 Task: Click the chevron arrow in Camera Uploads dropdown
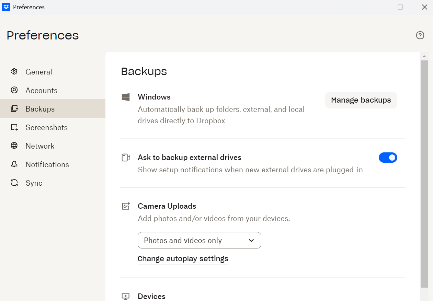tap(251, 240)
